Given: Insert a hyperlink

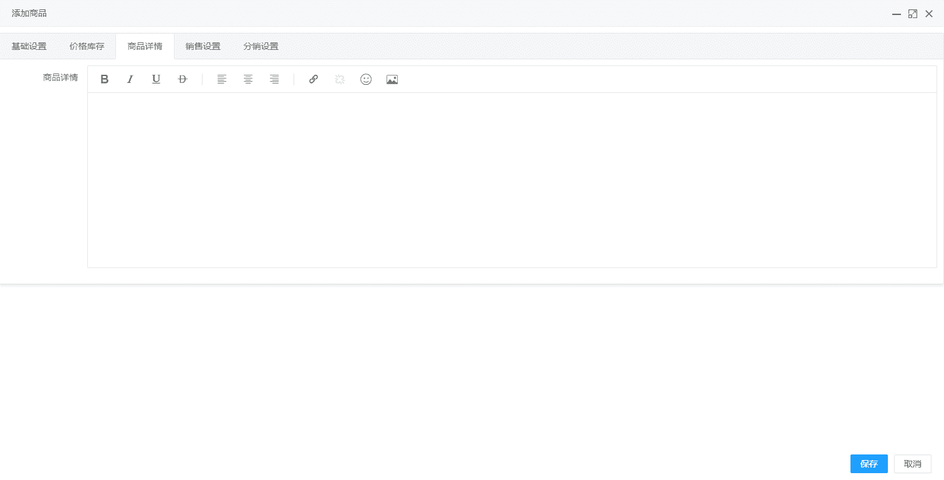Looking at the screenshot, I should coord(314,79).
